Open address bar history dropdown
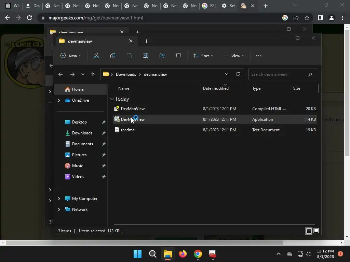Image resolution: width=350 pixels, height=262 pixels. coord(227,74)
